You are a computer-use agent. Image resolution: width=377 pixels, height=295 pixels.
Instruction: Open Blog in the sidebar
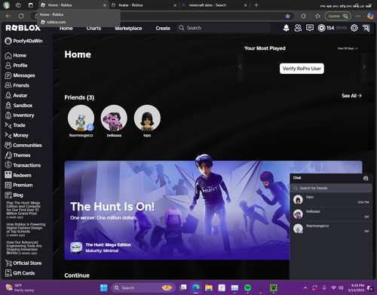pyautogui.click(x=14, y=195)
